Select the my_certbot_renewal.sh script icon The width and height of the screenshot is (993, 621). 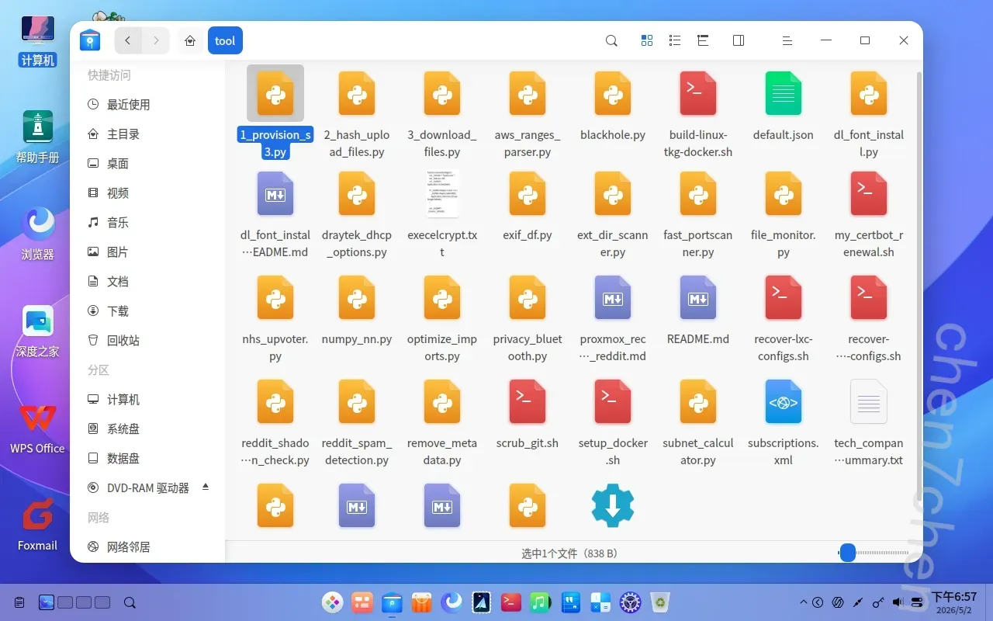869,194
